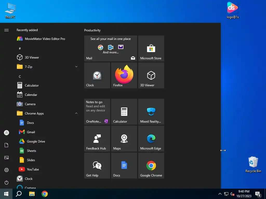Show hidden system tray icons
The width and height of the screenshot is (266, 199).
pos(220,194)
